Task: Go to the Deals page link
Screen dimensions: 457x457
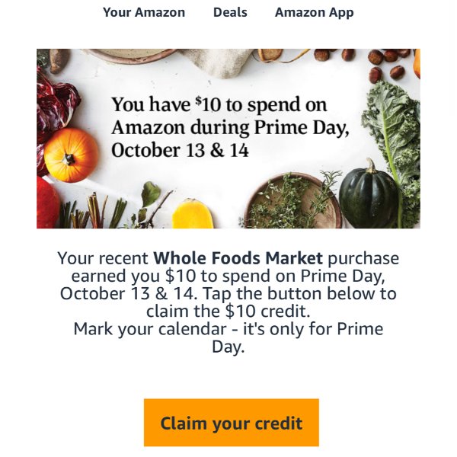Action: click(230, 12)
